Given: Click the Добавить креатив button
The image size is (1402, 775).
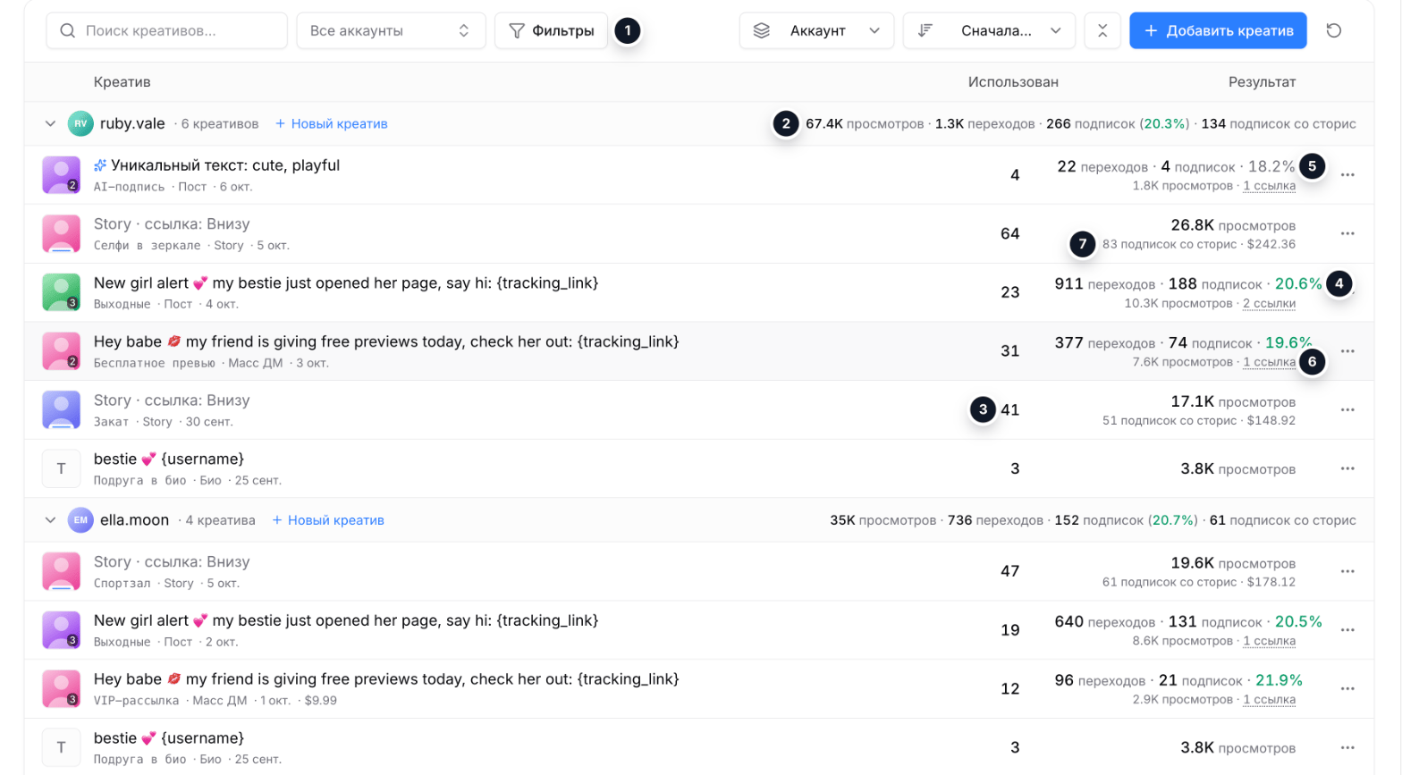Looking at the screenshot, I should pyautogui.click(x=1218, y=30).
